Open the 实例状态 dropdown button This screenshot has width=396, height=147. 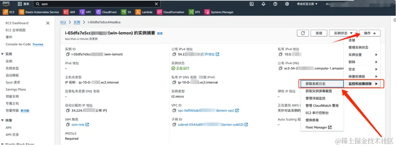click(343, 33)
